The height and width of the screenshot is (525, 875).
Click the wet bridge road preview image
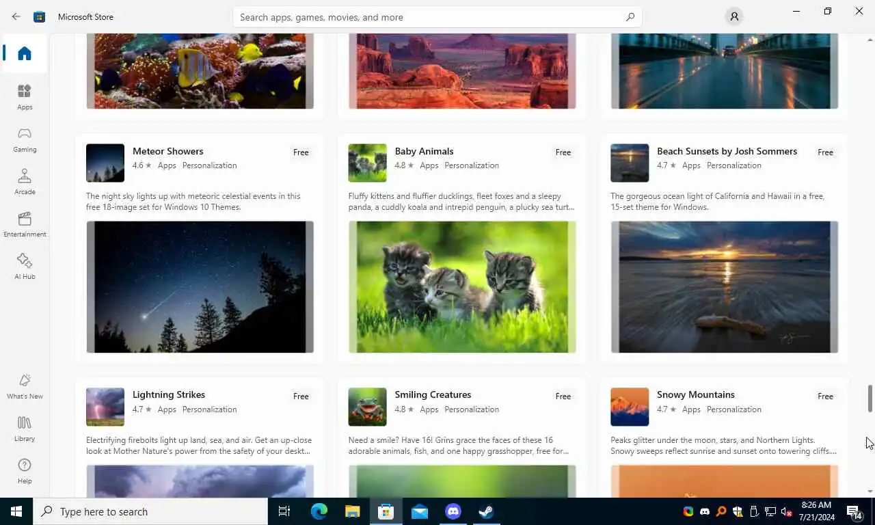(725, 71)
